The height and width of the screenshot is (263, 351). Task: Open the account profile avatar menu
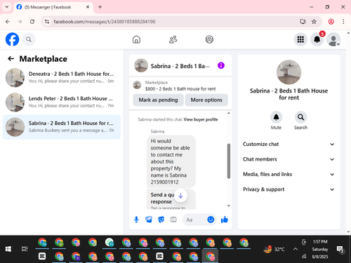(x=333, y=39)
